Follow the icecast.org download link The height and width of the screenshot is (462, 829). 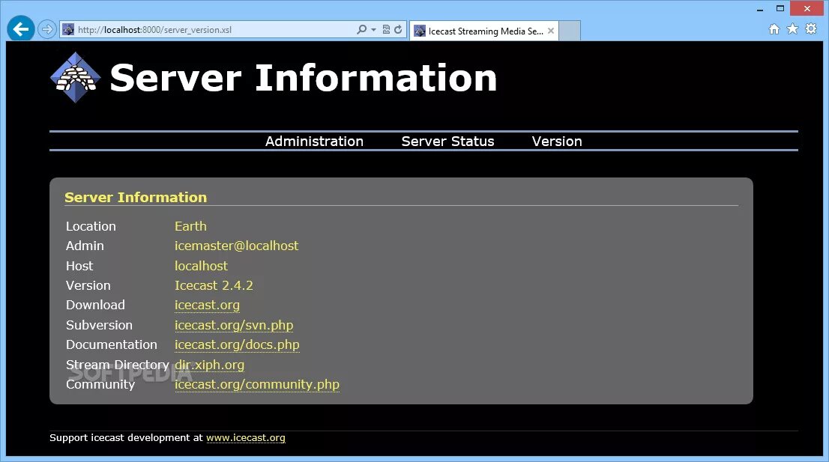tap(207, 306)
